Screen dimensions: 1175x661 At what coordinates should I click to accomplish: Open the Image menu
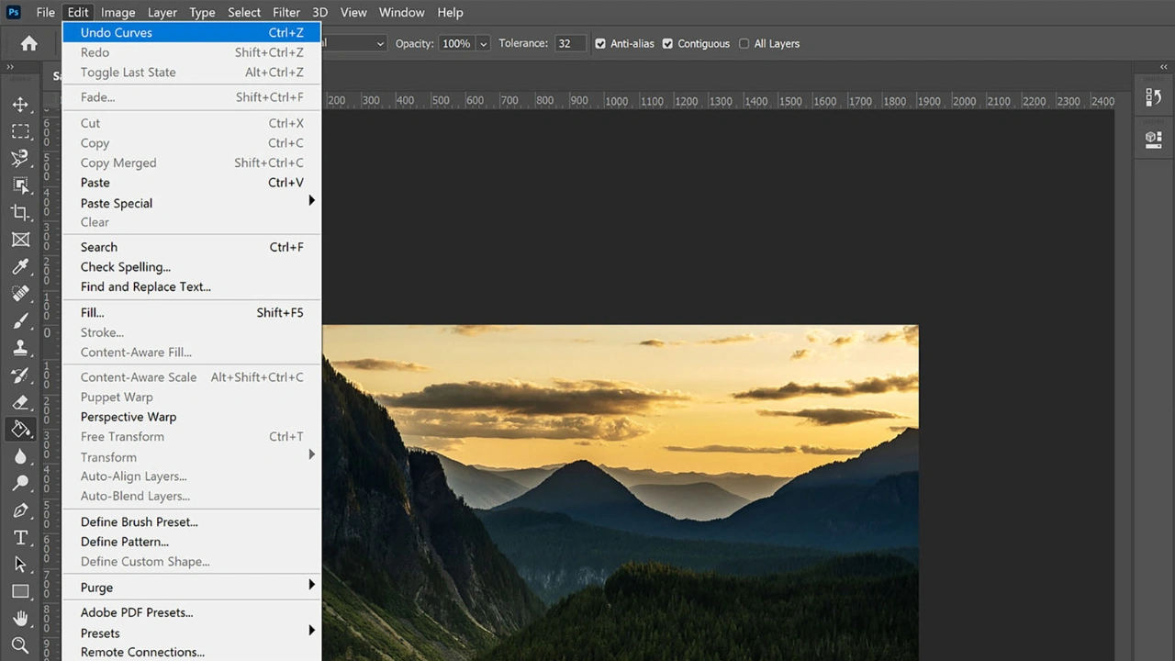click(x=117, y=12)
